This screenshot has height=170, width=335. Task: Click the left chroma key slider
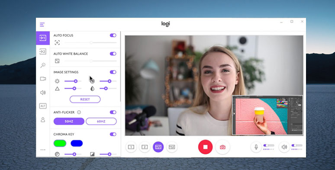(x=73, y=154)
